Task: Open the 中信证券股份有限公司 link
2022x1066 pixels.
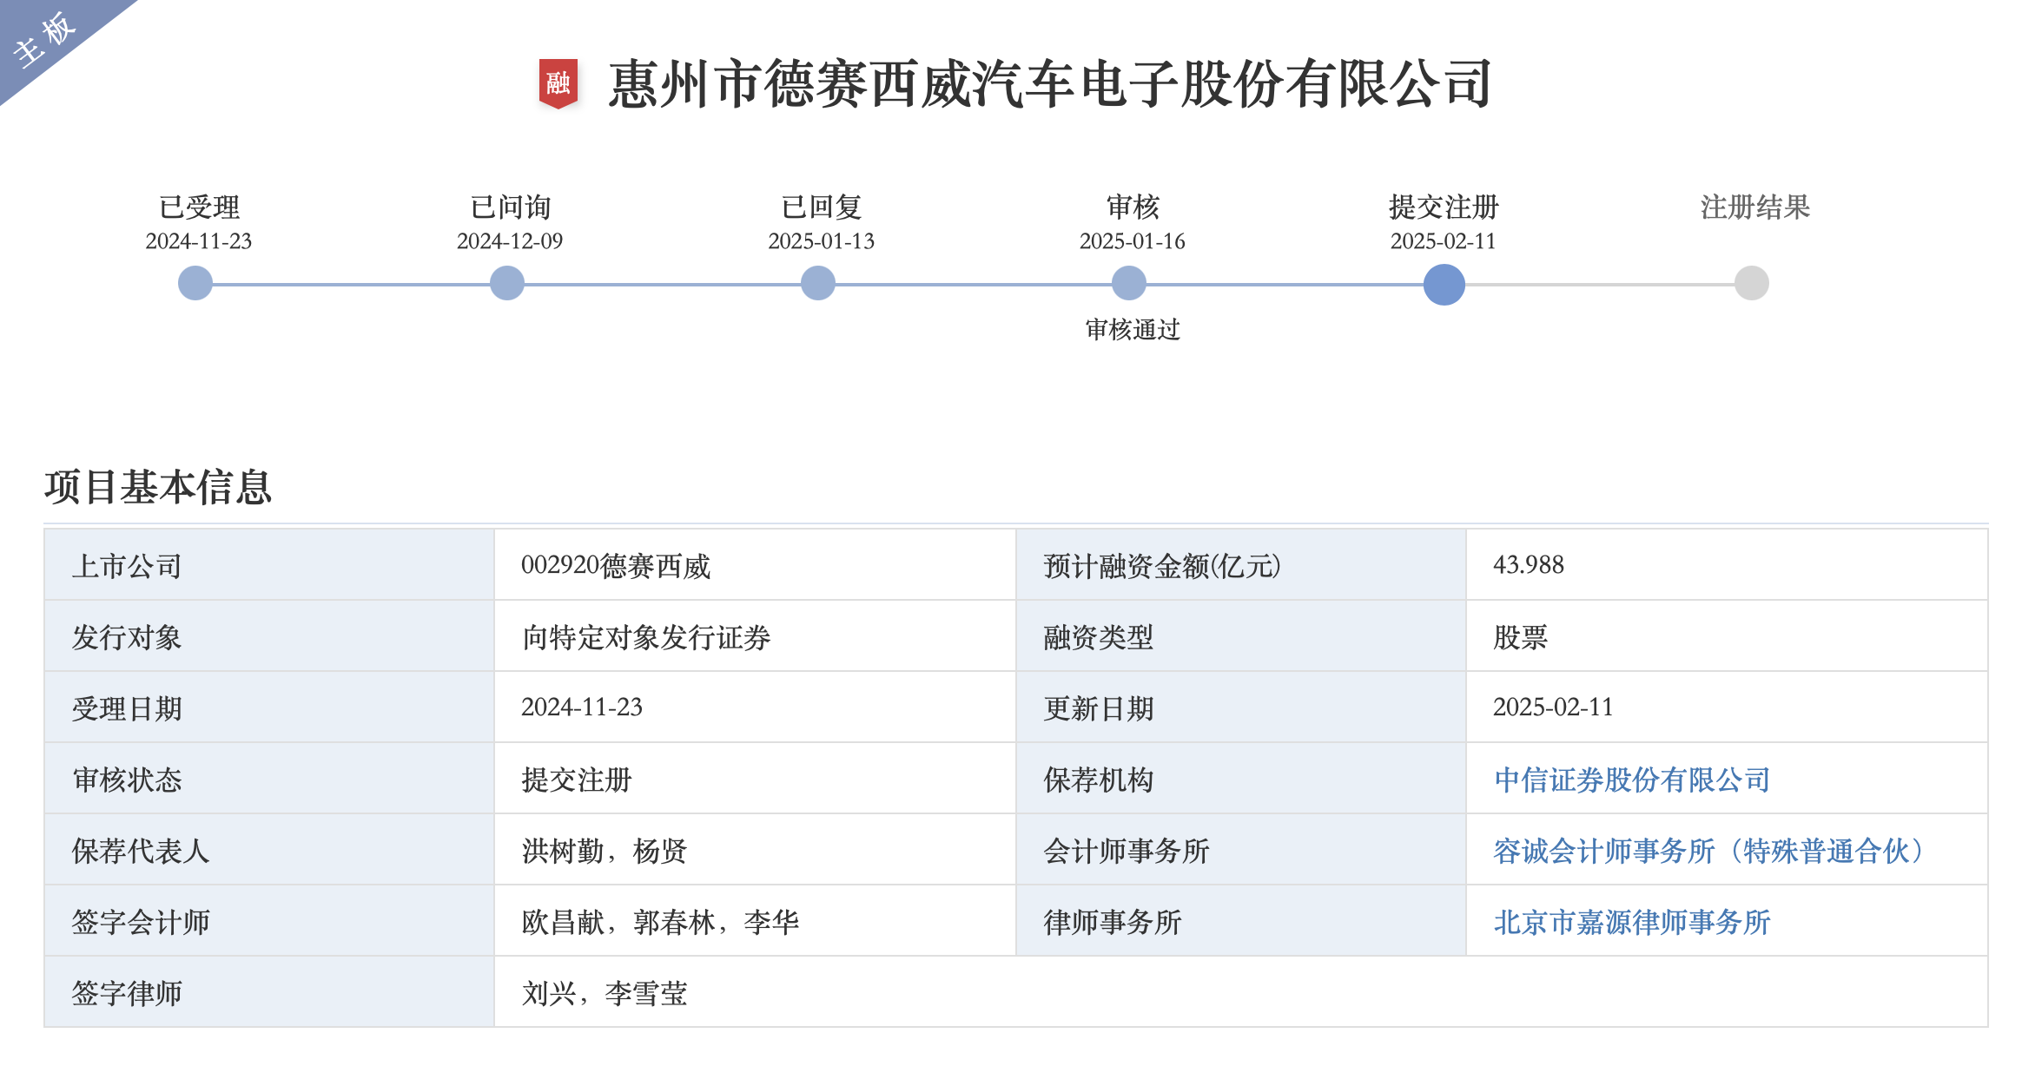Action: point(1632,780)
